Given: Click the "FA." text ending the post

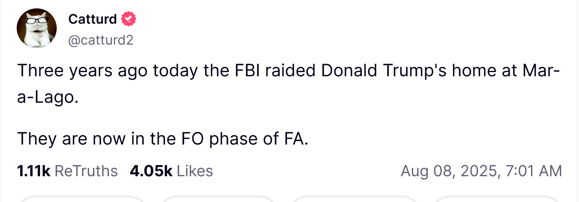Looking at the screenshot, I should [x=296, y=139].
